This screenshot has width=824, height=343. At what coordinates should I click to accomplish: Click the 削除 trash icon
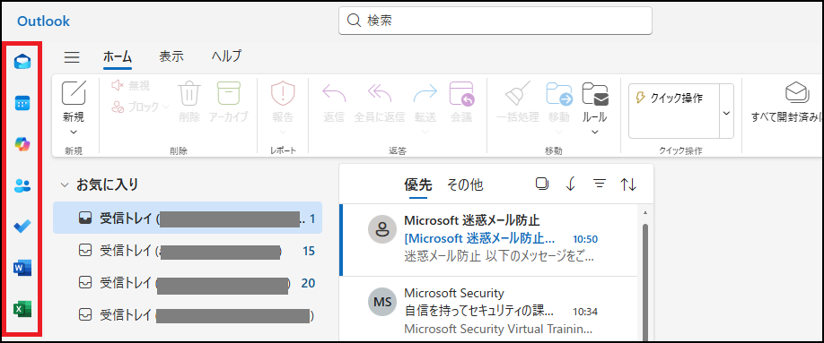[x=189, y=94]
